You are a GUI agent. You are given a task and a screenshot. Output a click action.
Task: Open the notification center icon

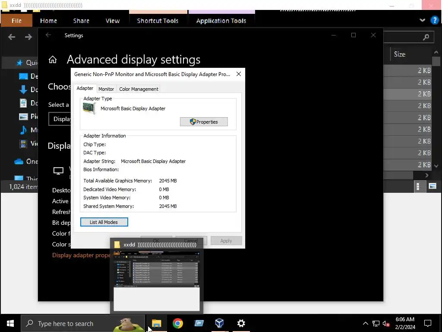click(428, 323)
